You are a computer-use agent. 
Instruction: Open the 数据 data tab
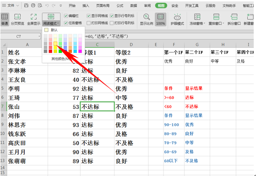(x=134, y=5)
